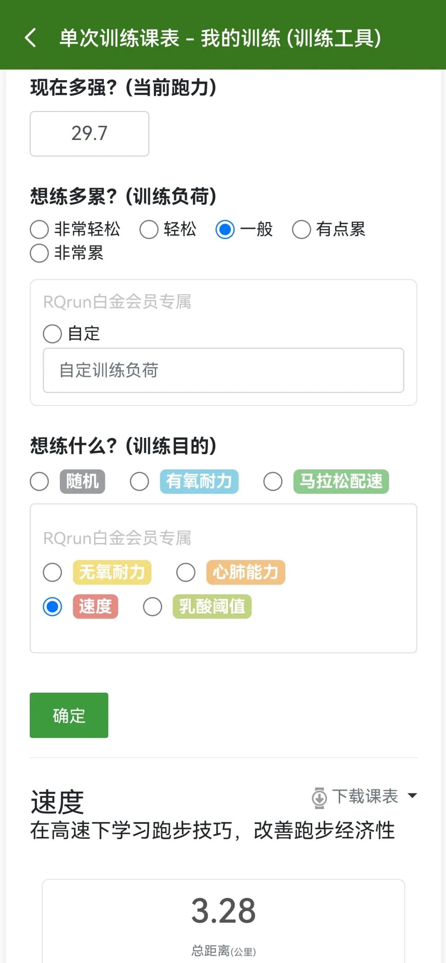Expand the 下载课表 dropdown arrow

pos(412,795)
